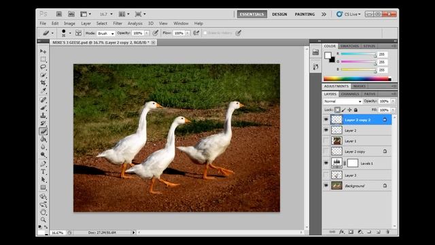Image resolution: width=435 pixels, height=245 pixels.
Task: Hide the Background layer eye
Action: coord(326,186)
